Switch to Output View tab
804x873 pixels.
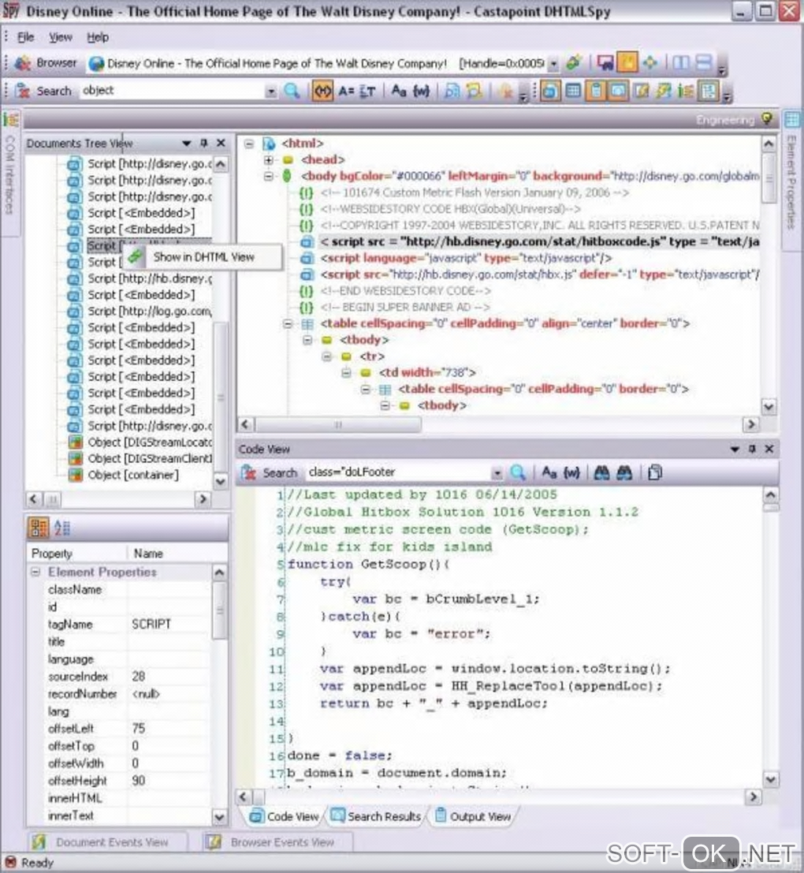pyautogui.click(x=472, y=816)
